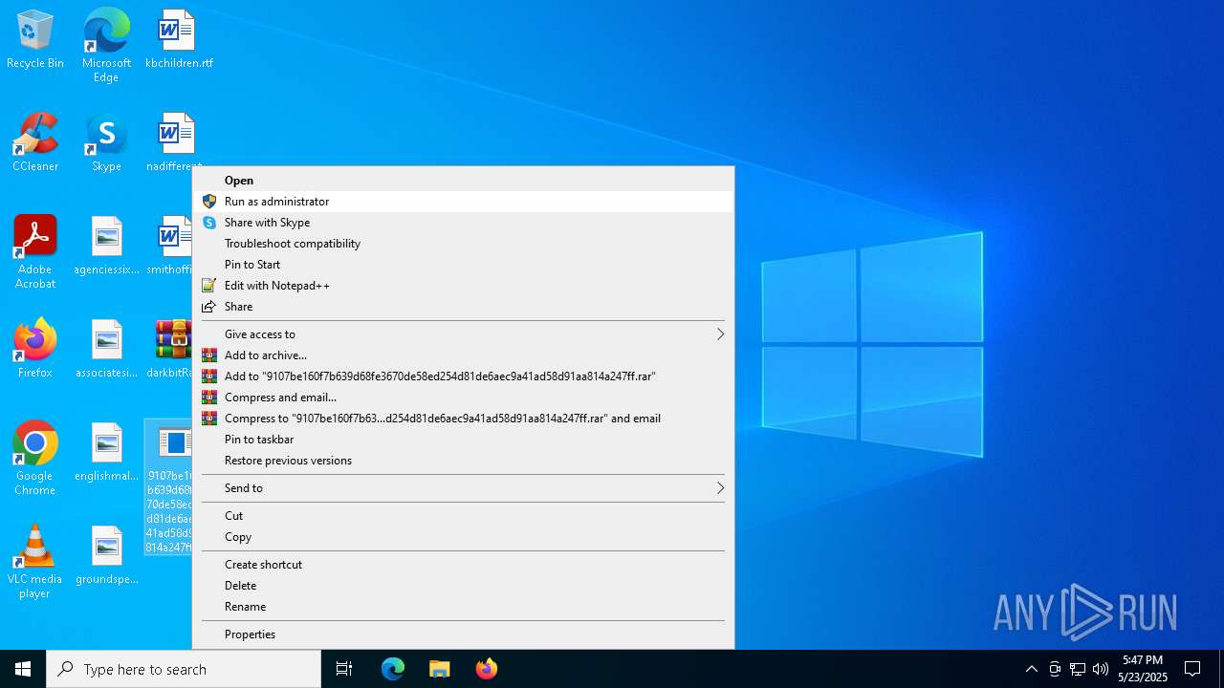
Task: Choose Add to "9107be...247ff.rar" entry
Action: click(463, 376)
